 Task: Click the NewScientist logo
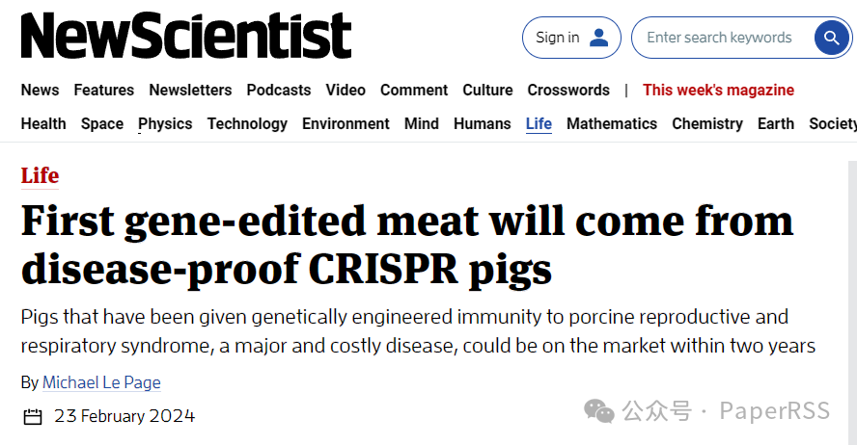(186, 36)
